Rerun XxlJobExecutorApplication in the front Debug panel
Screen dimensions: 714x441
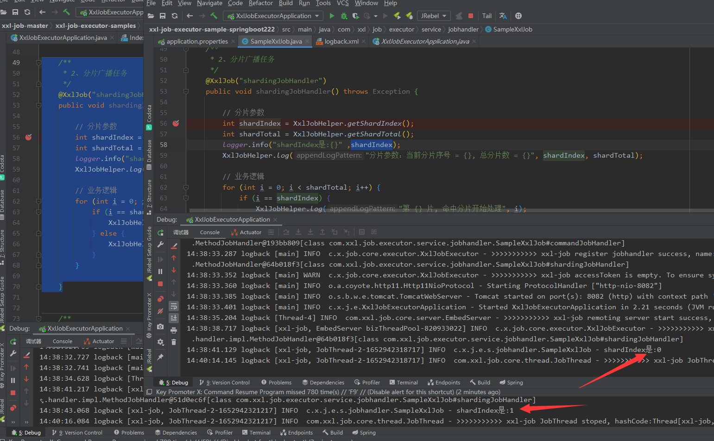tap(161, 232)
